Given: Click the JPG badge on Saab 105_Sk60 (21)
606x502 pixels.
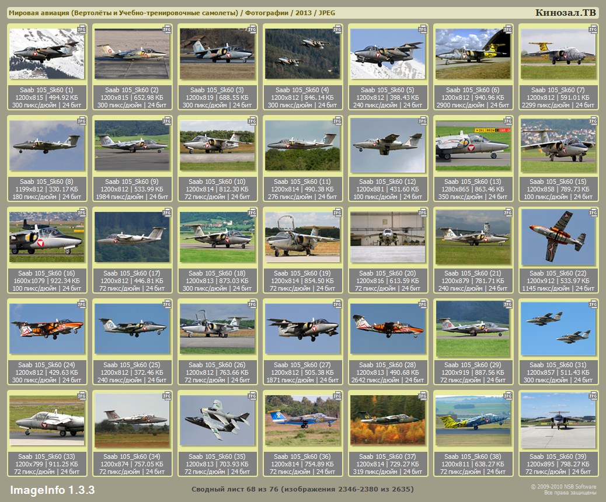Looking at the screenshot, I should (508, 212).
